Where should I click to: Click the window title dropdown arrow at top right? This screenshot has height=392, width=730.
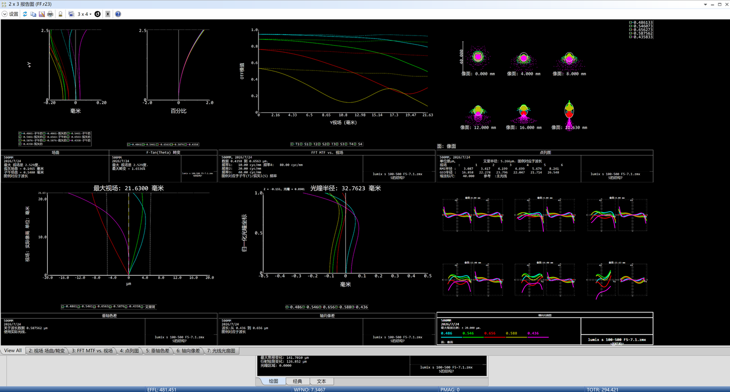705,4
